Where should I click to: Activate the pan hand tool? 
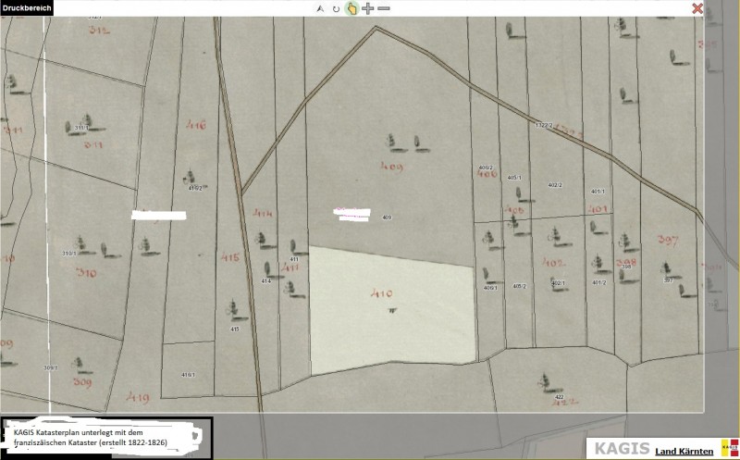[351, 8]
